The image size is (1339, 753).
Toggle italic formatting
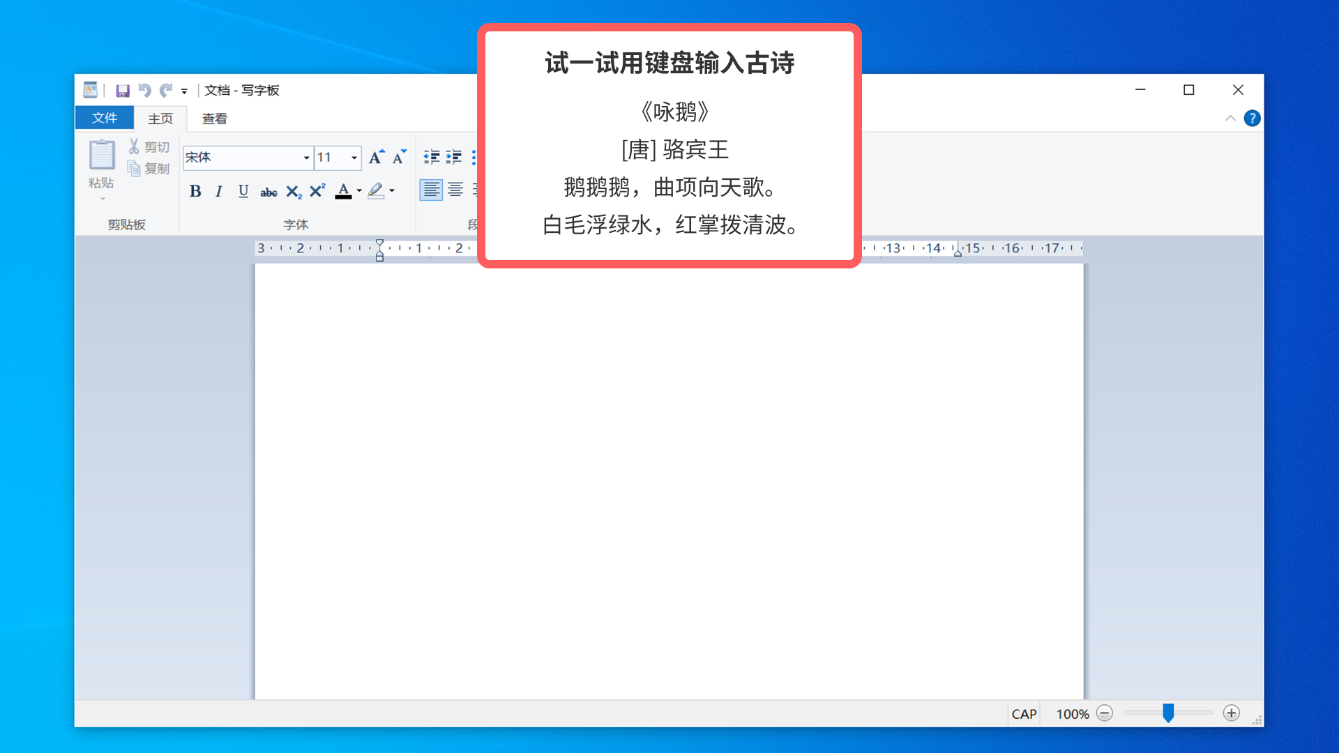click(219, 192)
